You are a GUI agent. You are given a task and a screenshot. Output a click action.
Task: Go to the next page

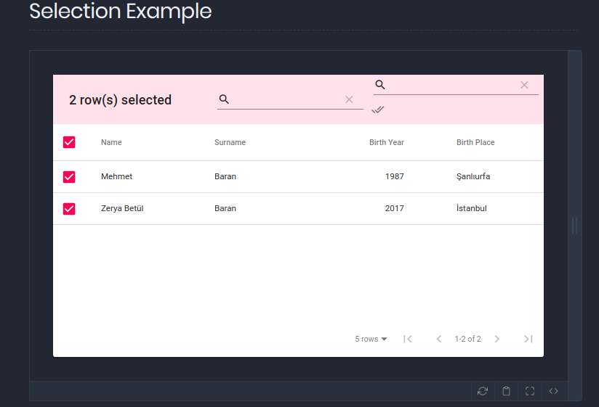(x=497, y=339)
